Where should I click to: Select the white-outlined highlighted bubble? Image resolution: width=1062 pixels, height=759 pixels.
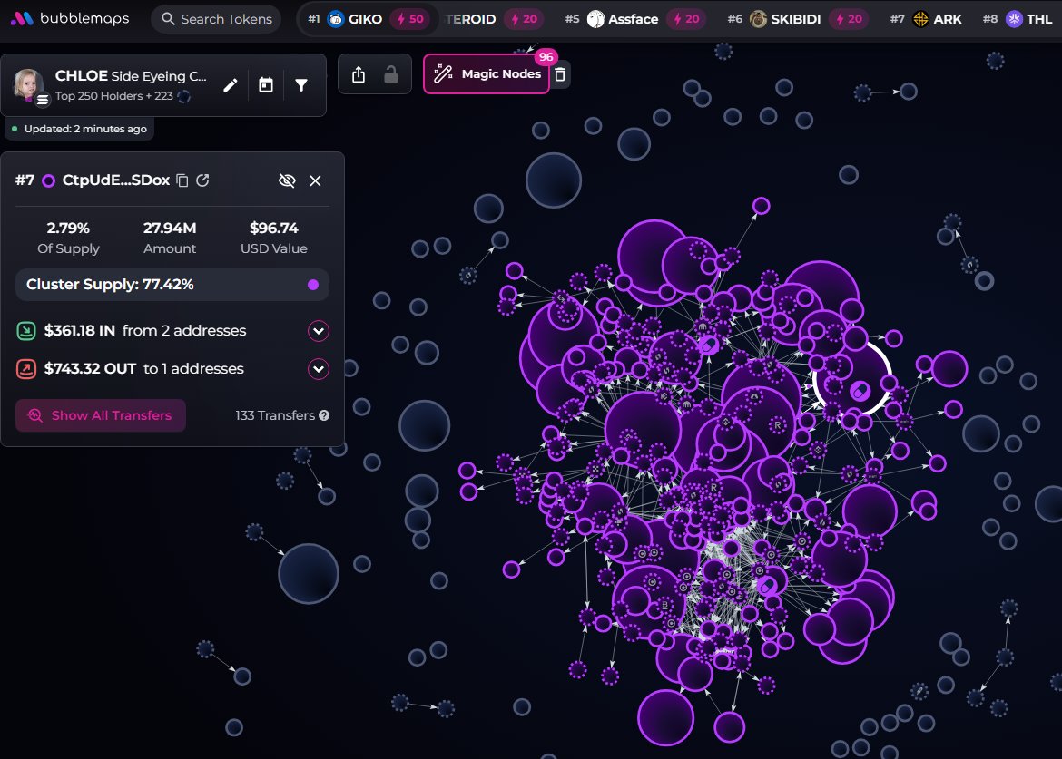click(852, 379)
